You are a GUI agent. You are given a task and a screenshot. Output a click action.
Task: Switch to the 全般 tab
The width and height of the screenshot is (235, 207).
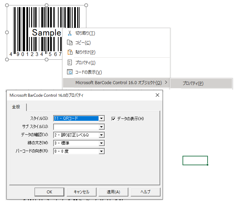[18, 107]
